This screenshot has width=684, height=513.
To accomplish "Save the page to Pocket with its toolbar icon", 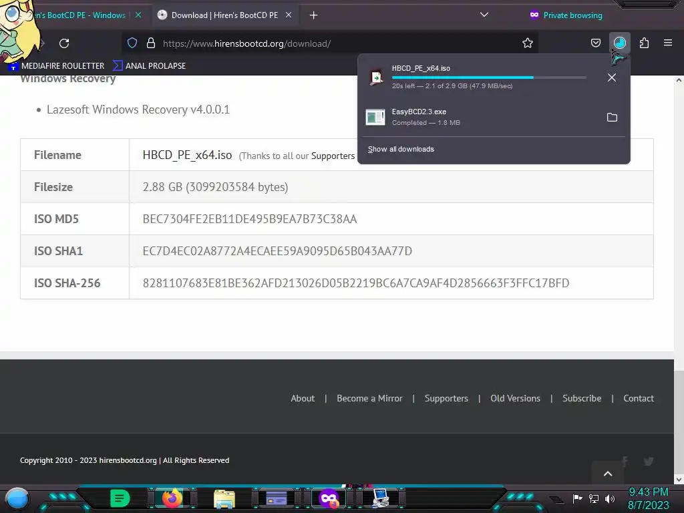I will tap(595, 43).
